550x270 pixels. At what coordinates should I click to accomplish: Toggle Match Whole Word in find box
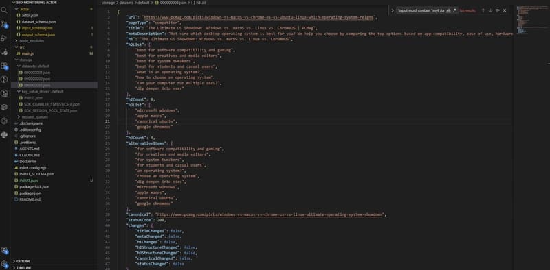point(449,10)
